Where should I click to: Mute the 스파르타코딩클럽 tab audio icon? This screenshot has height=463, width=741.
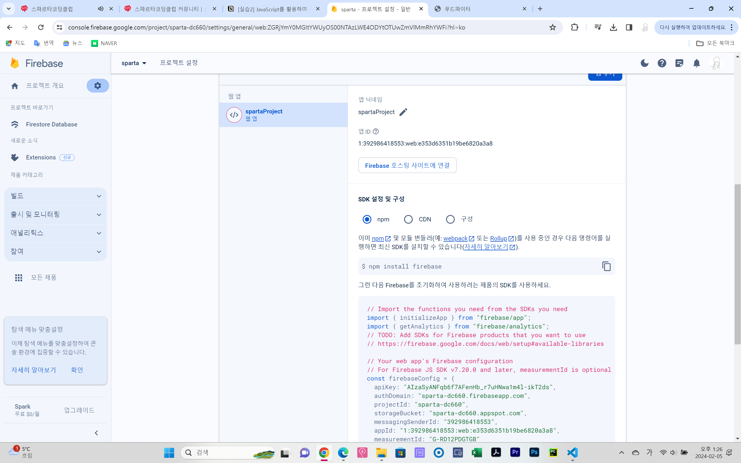(x=100, y=9)
